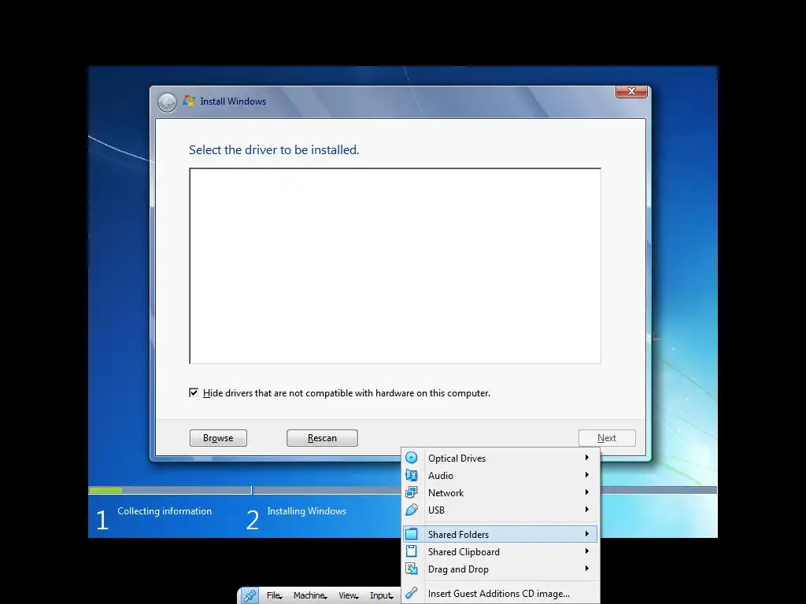Click the Browse button
This screenshot has width=806, height=604.
[x=219, y=438]
